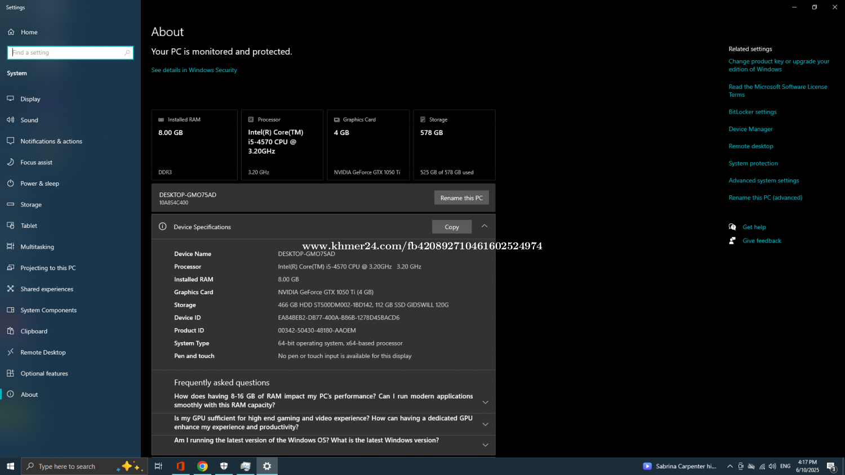Image resolution: width=845 pixels, height=475 pixels.
Task: Open Sound settings via its speaker icon
Action: click(x=11, y=120)
